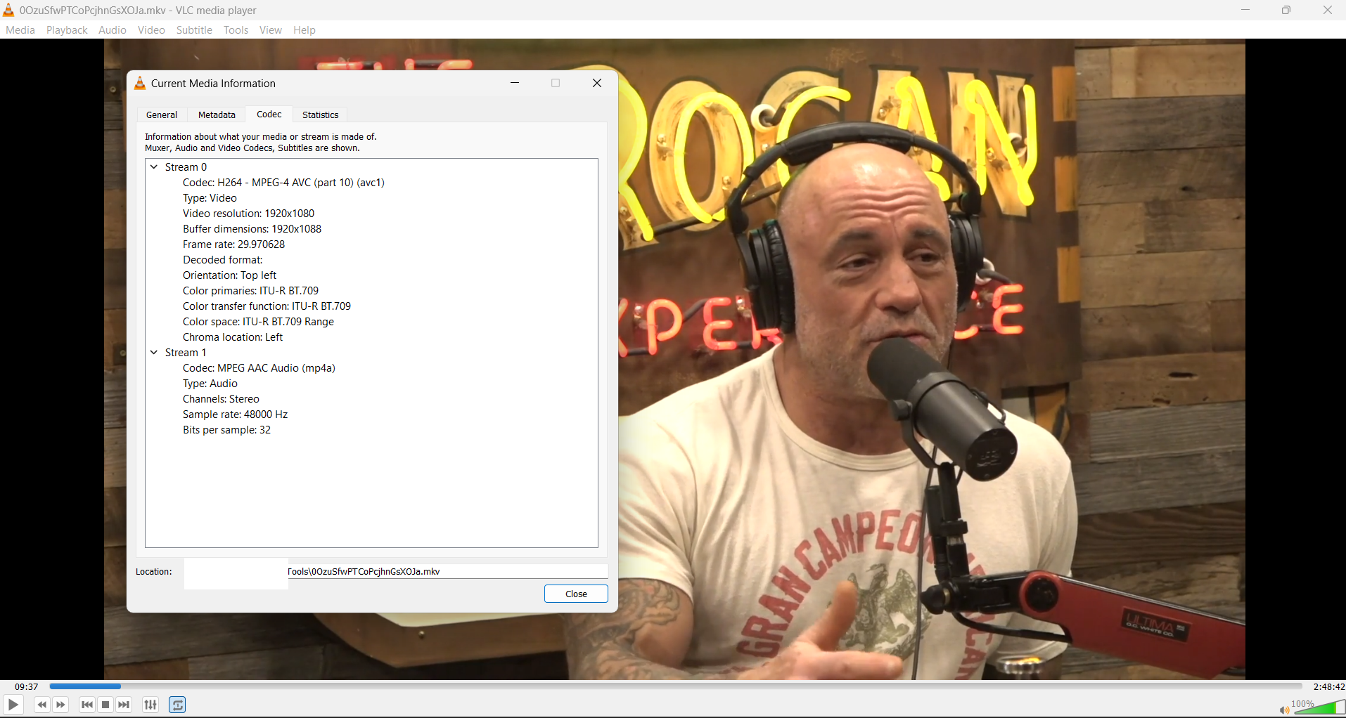Click the total duration 2:48:42 label
The width and height of the screenshot is (1346, 718).
coord(1329,686)
